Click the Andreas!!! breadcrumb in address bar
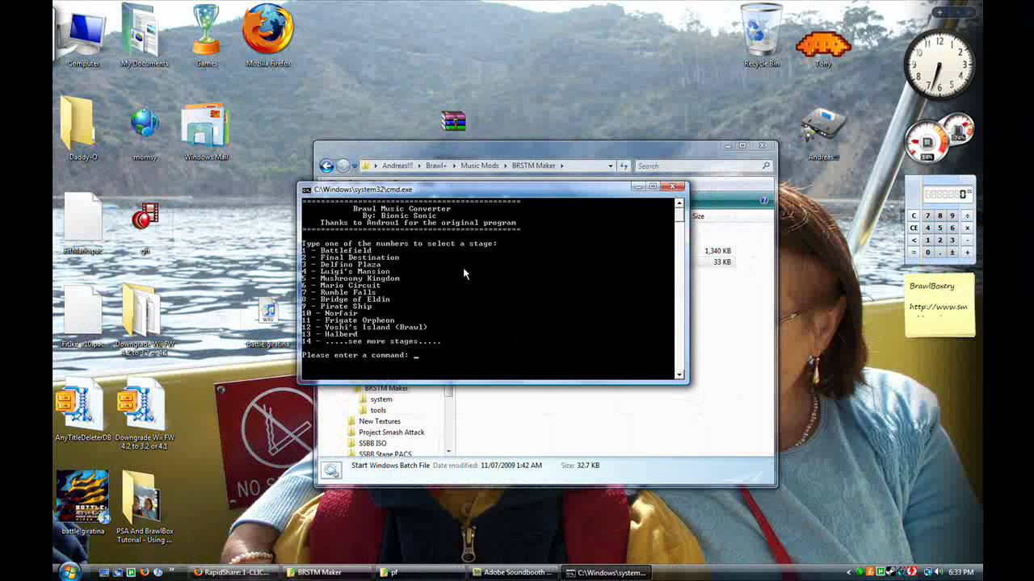Screen dimensions: 1034x581 (x=397, y=165)
